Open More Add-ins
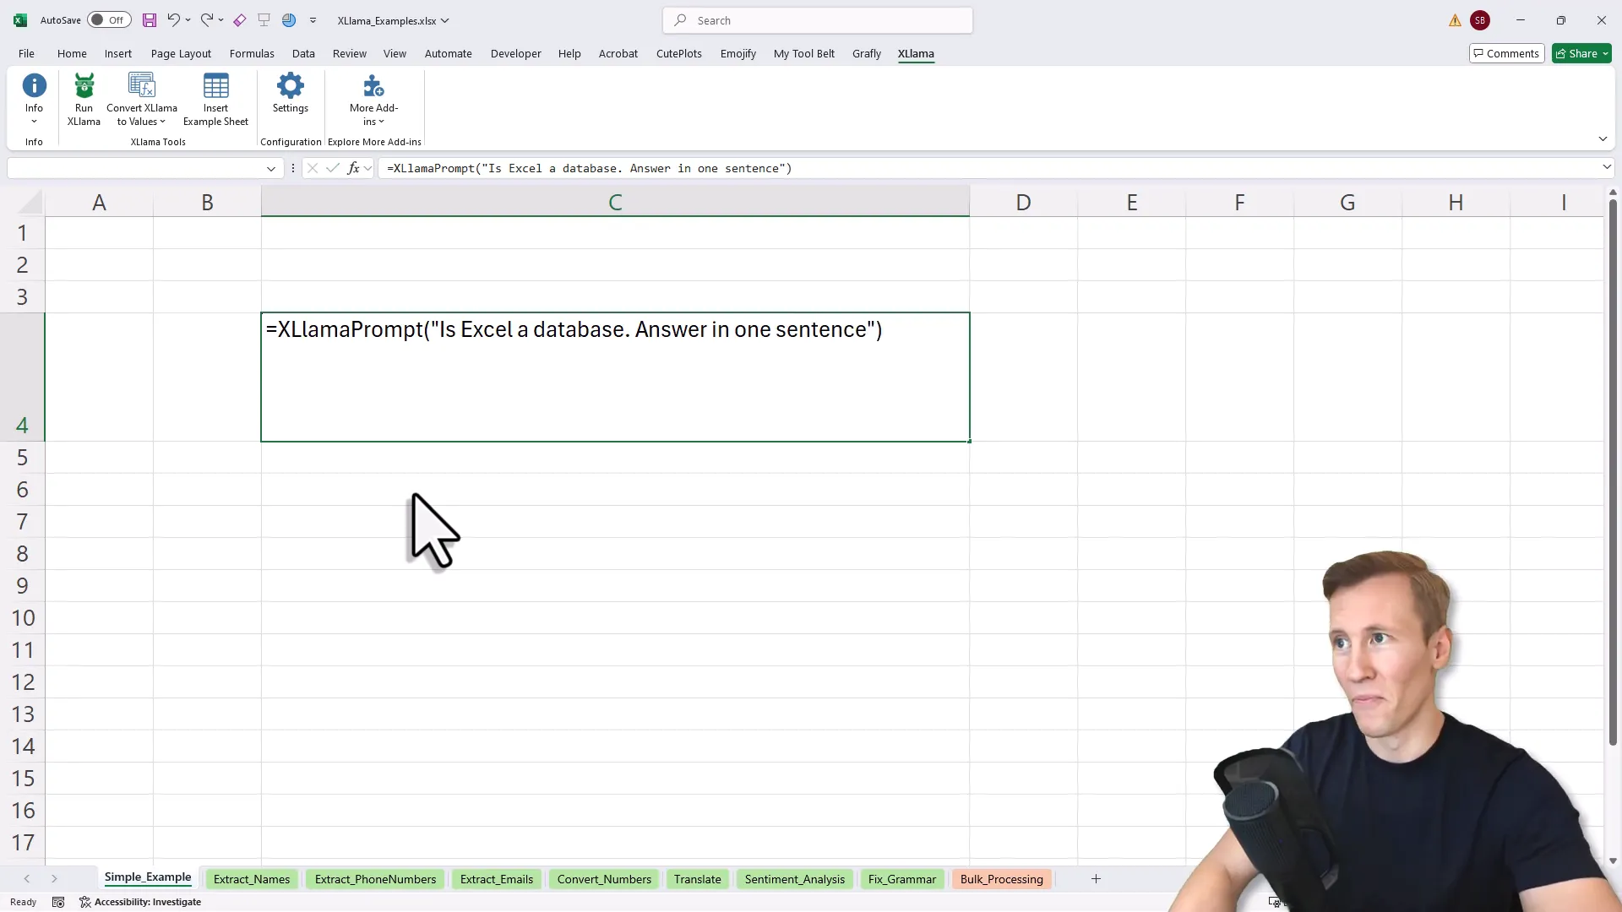This screenshot has height=912, width=1622. [373, 100]
